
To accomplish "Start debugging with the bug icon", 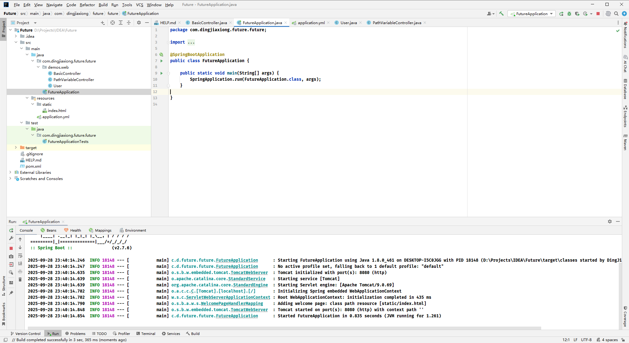I will coord(569,14).
